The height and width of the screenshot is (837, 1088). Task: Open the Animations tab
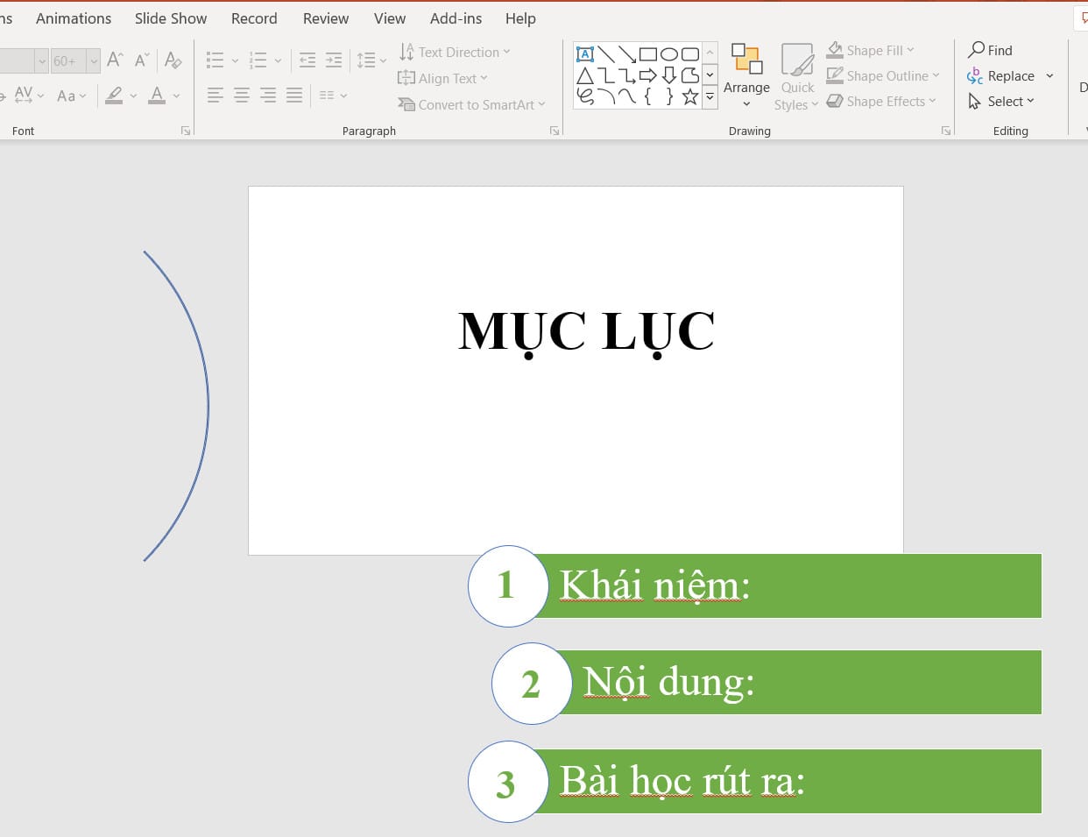coord(74,18)
